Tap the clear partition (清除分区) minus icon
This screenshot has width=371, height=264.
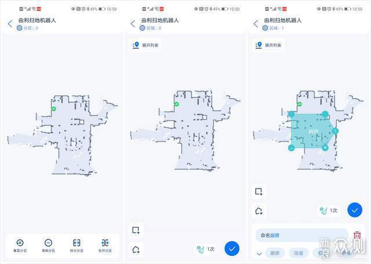[x=48, y=243]
